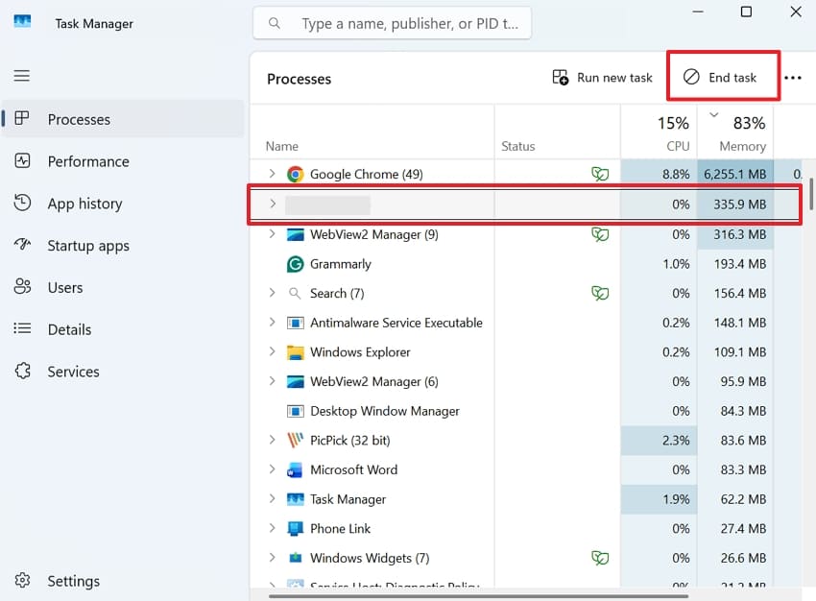Sort processes by Memory column header
Image resolution: width=816 pixels, height=601 pixels.
[734, 132]
